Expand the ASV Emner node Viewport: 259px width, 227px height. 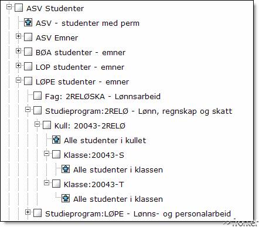18,36
